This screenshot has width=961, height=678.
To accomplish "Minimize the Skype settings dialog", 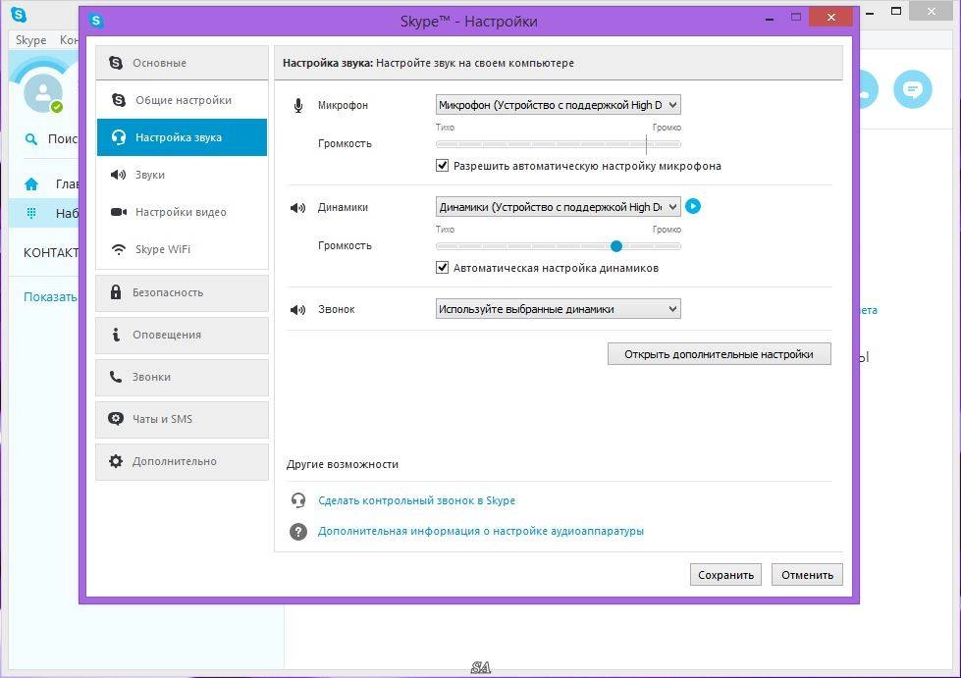I will coord(770,19).
